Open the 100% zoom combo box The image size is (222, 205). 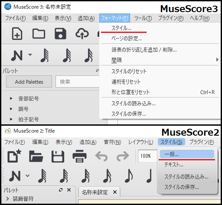(x=147, y=156)
